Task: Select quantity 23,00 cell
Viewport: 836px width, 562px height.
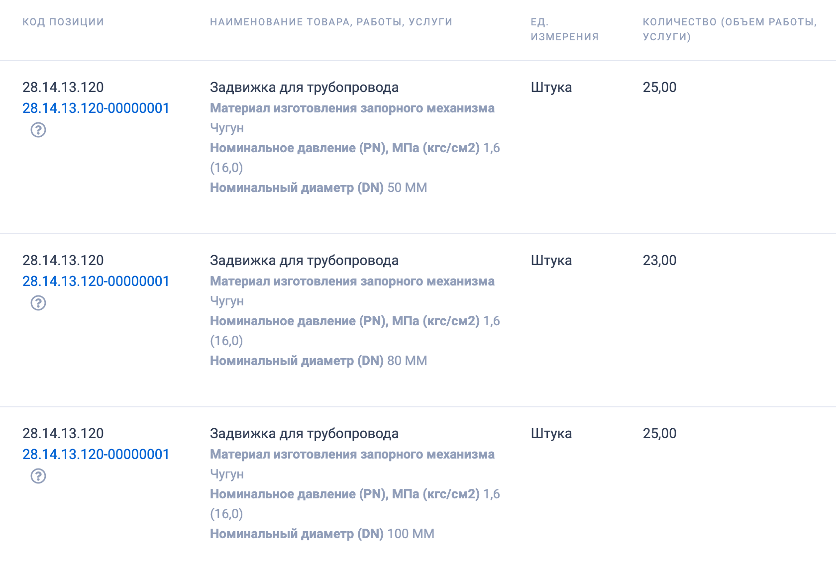Action: click(659, 260)
